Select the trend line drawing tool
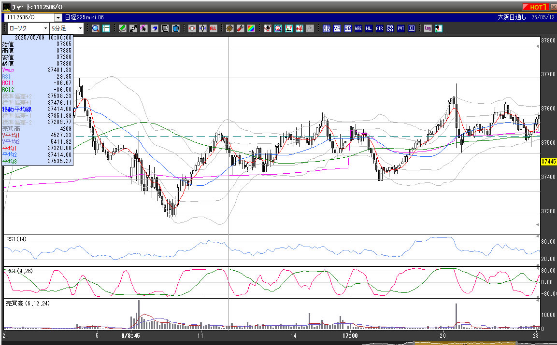Screen dimensions: 557x345 pos(133,28)
